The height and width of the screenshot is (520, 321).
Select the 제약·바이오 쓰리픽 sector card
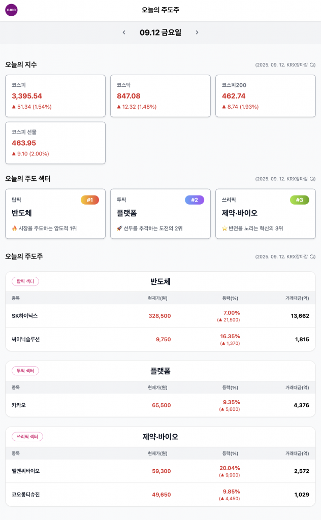[265, 214]
